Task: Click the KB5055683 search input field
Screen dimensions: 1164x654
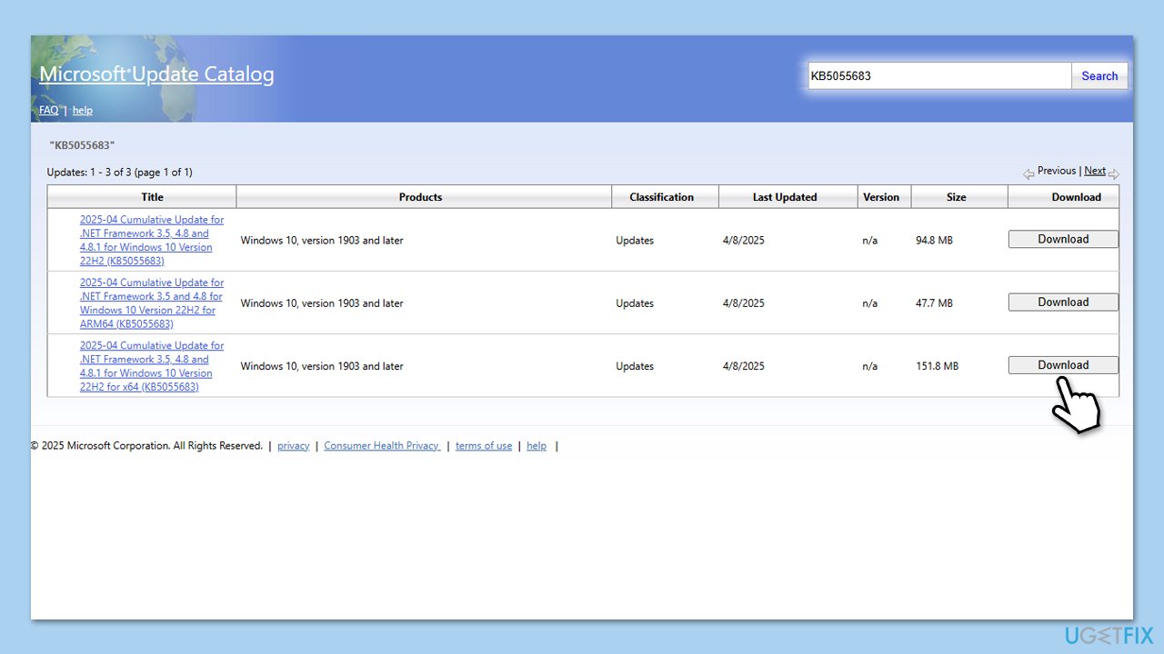Action: click(938, 76)
